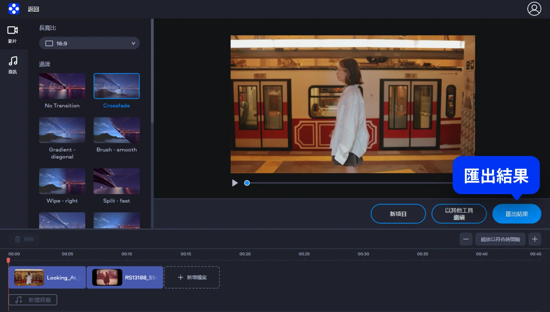Click the 刪除 trash delete icon

pyautogui.click(x=18, y=239)
